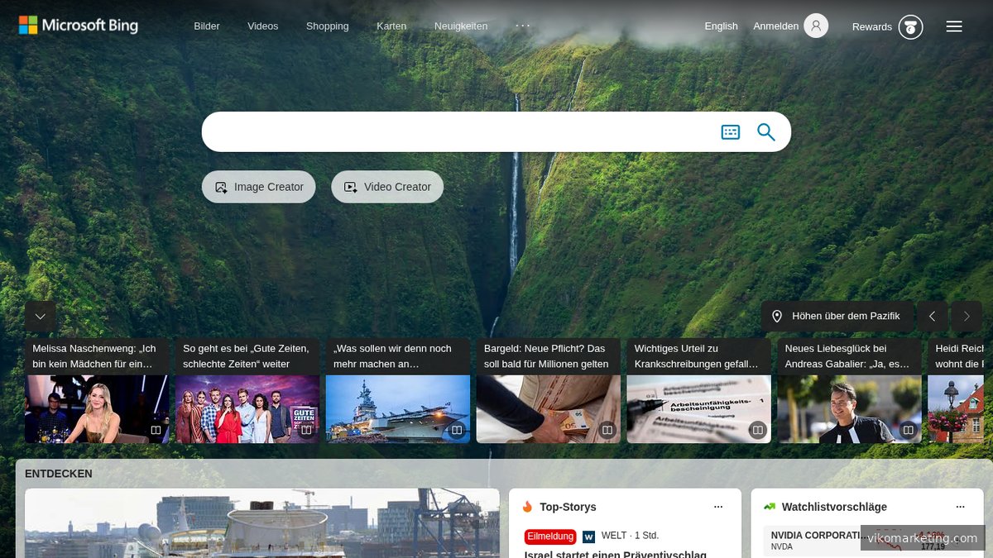Click the Rewards medal icon
993x558 pixels.
910,26
